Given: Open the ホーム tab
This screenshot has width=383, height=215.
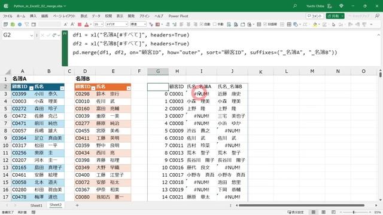Looking at the screenshot, I should point(21,16).
